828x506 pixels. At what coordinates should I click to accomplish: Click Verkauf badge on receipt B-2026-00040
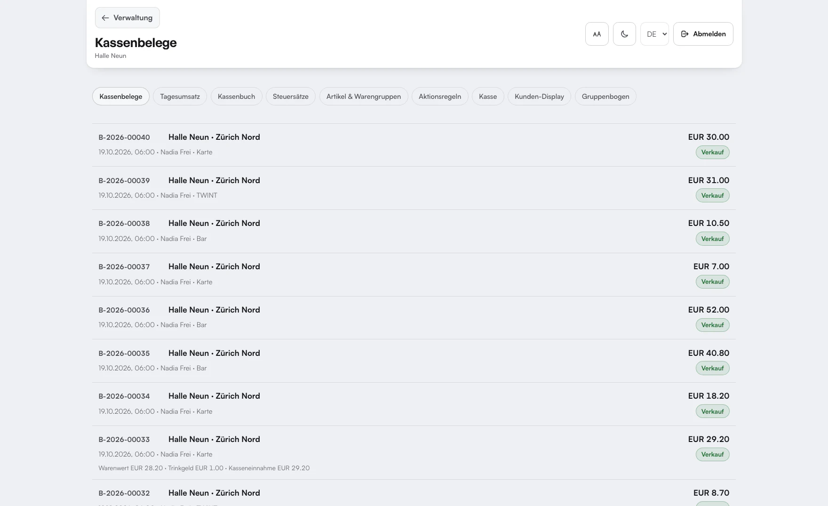pos(712,153)
